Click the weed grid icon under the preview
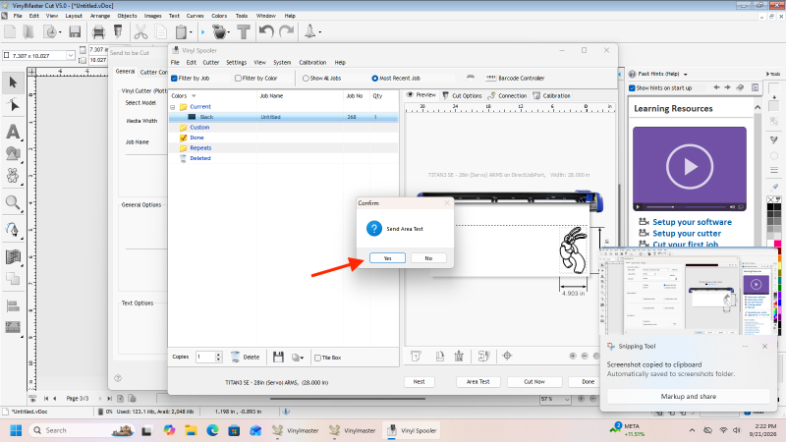Viewport: 786px width, 442px height. (459, 356)
